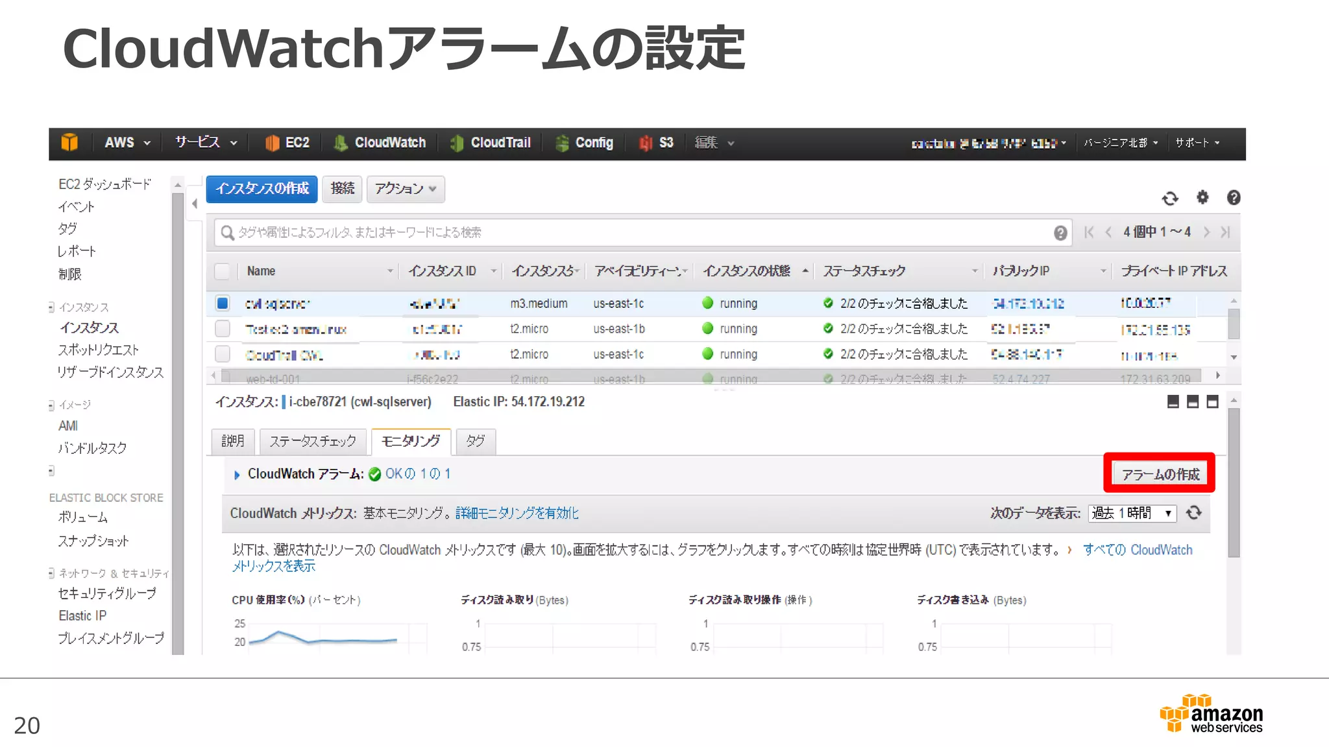The image size is (1329, 747).
Task: Check the CloudTrail-CWL instance row
Action: 223,354
